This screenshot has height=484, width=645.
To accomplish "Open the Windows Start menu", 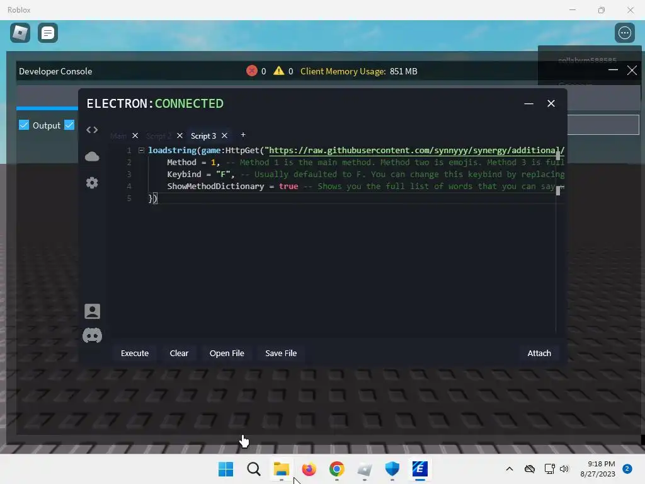I will 225,469.
